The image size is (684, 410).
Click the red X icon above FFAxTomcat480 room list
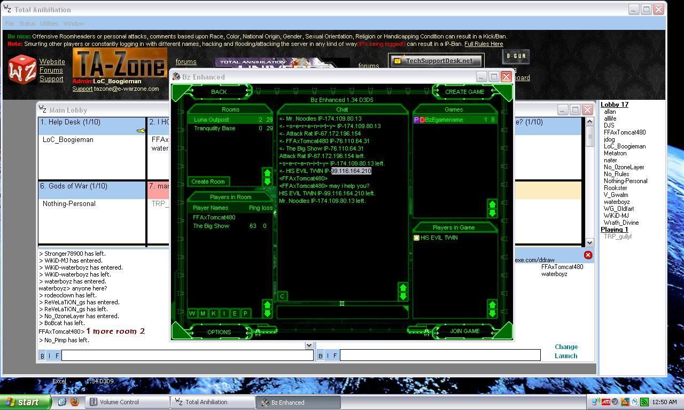coord(588,255)
